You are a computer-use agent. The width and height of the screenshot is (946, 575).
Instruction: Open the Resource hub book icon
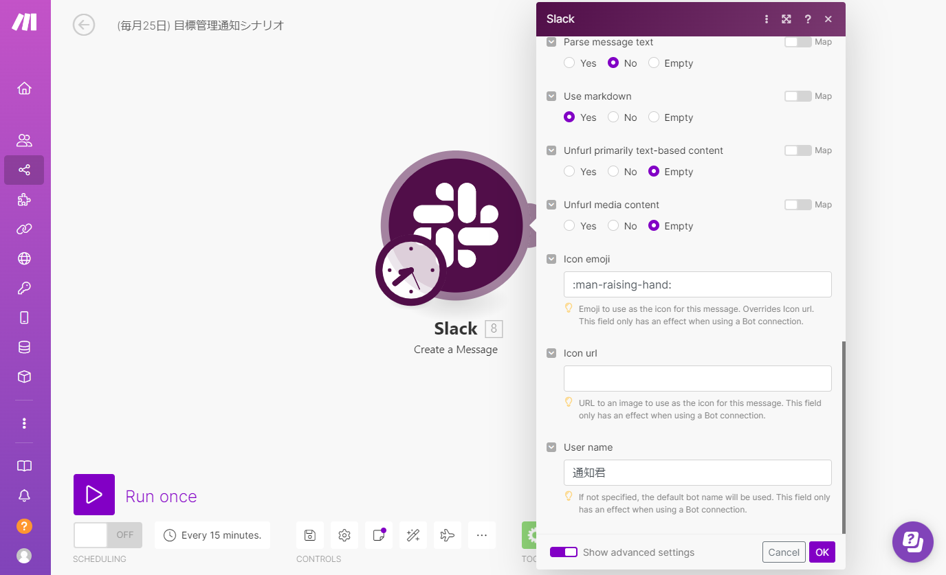coord(24,466)
